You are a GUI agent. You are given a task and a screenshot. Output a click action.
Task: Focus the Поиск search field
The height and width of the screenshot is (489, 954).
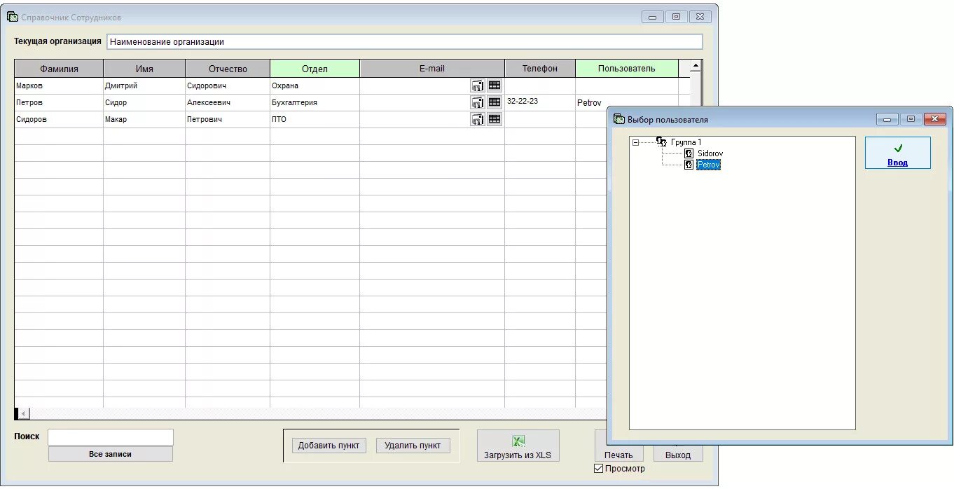tap(110, 437)
